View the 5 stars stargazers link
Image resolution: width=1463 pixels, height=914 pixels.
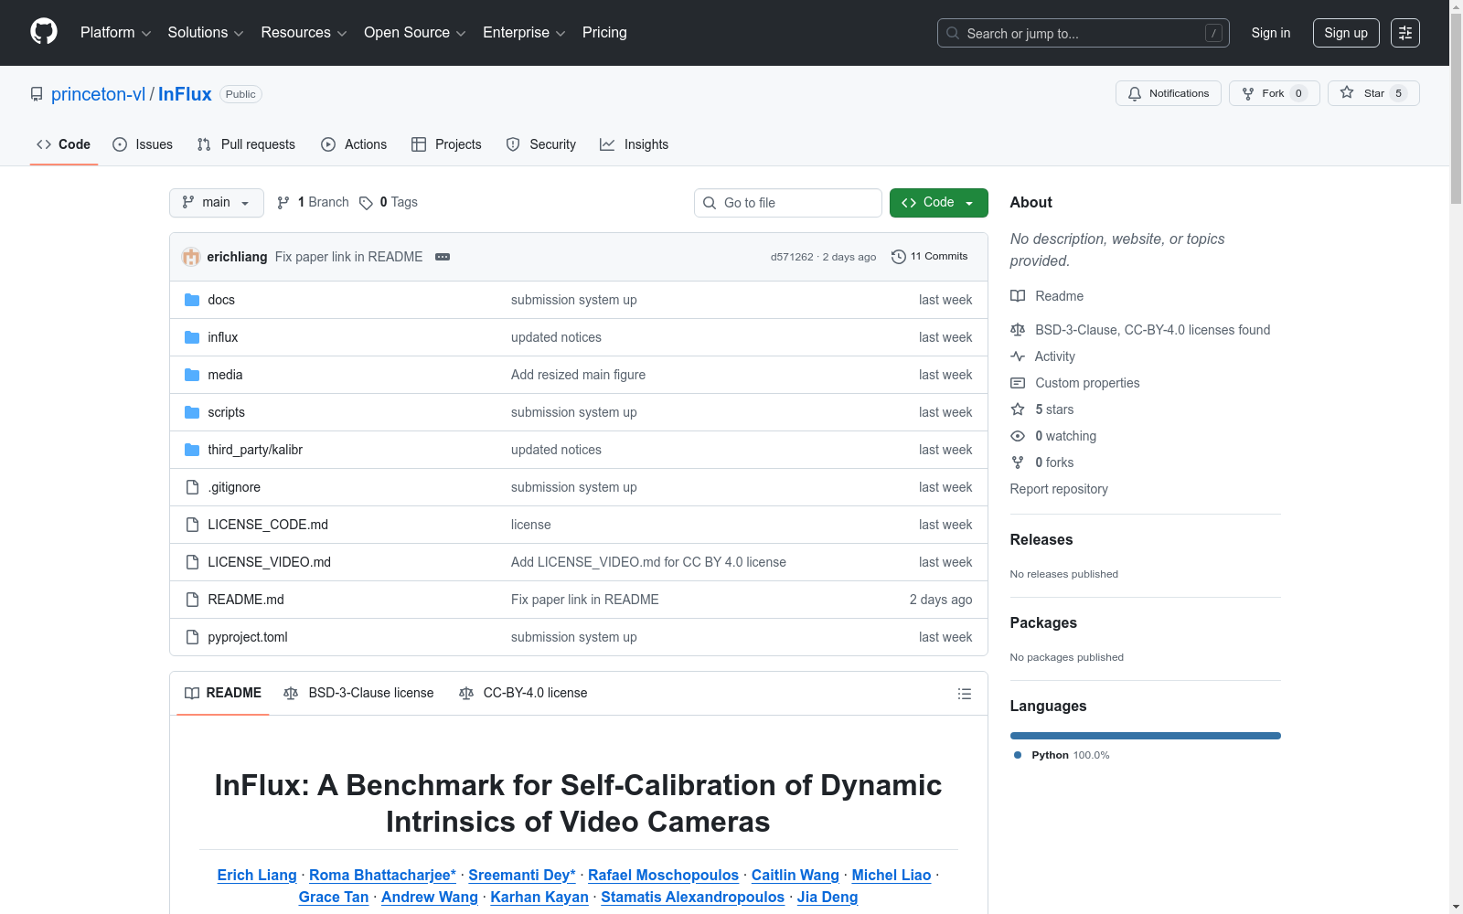point(1041,409)
